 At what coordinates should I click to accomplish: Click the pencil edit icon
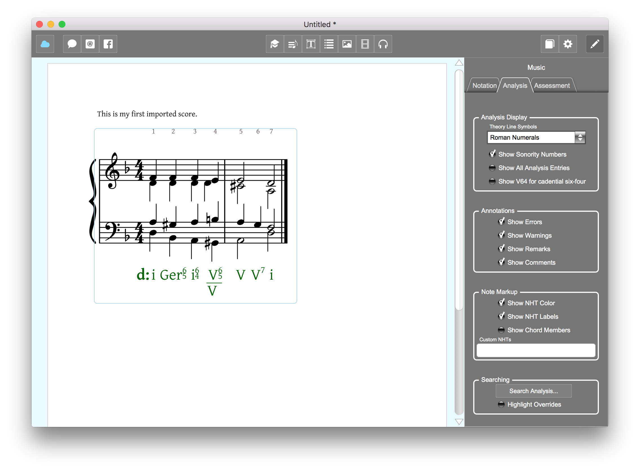(595, 44)
